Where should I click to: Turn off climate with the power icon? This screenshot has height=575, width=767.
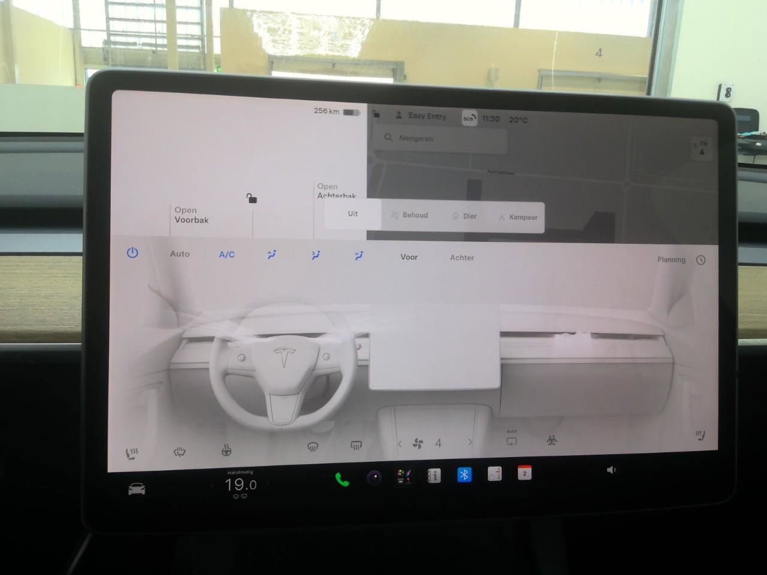click(132, 253)
